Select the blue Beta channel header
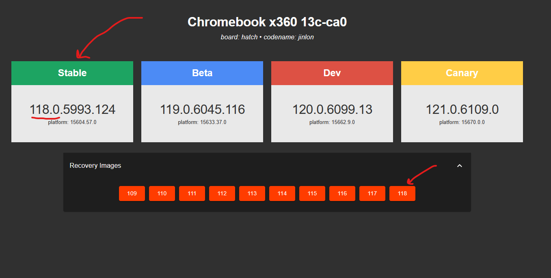The width and height of the screenshot is (551, 278). 202,73
